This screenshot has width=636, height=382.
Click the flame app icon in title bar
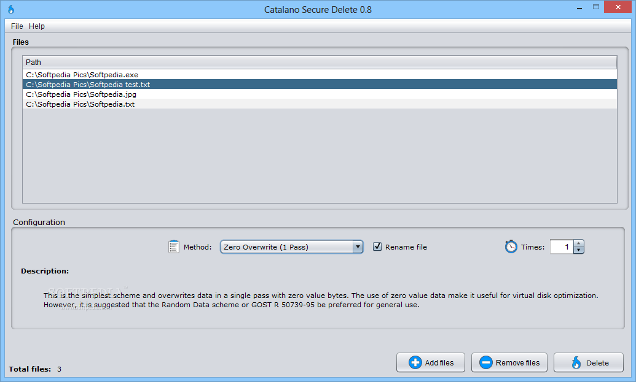11,9
